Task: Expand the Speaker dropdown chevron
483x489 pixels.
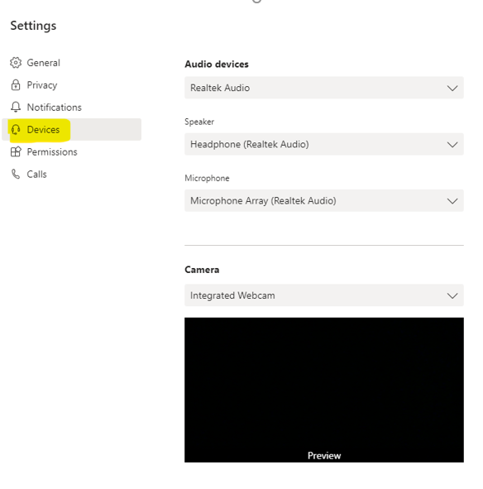Action: [452, 145]
